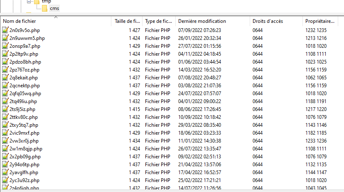Select file name 2ttkv80c.php

(x=24, y=117)
